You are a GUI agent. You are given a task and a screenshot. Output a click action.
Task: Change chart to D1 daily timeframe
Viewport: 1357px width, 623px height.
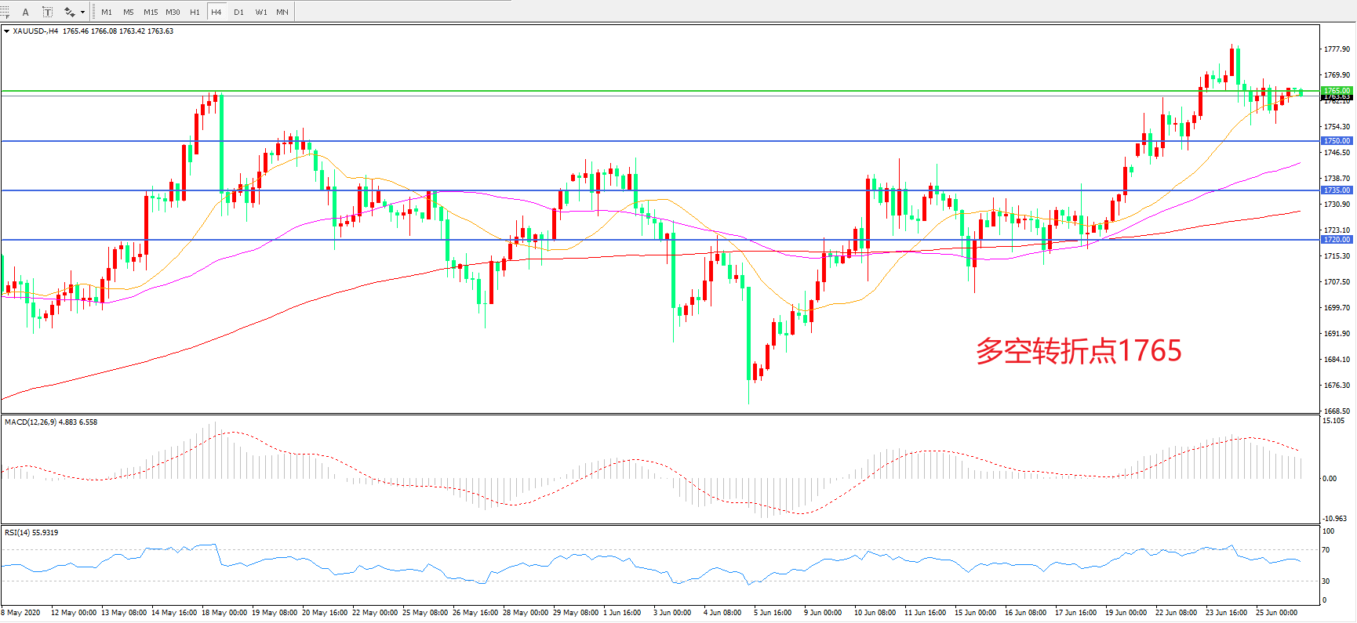coord(238,12)
